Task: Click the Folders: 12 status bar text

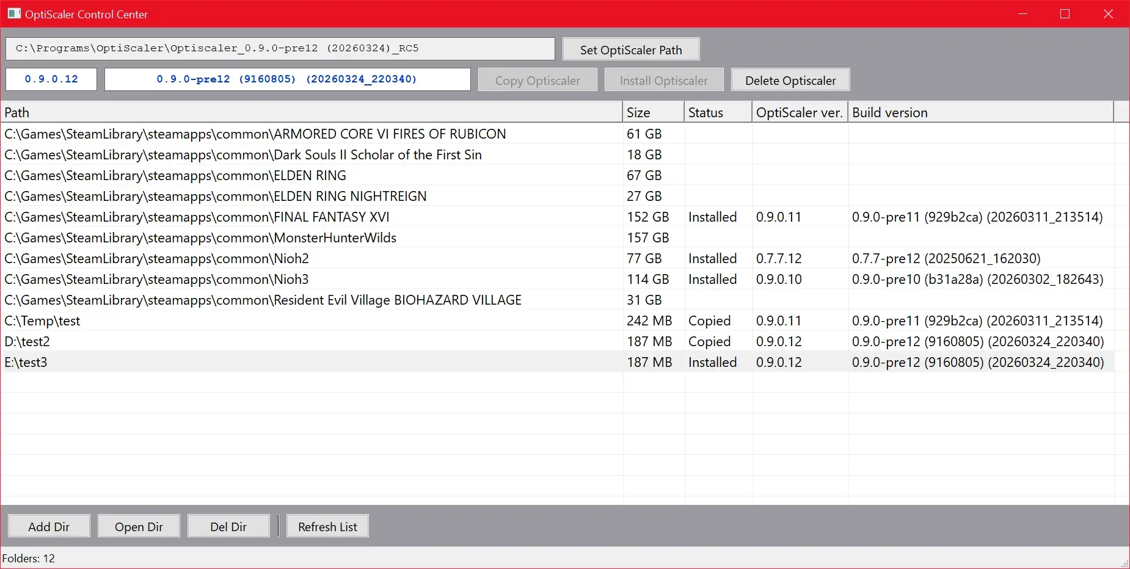Action: pyautogui.click(x=29, y=558)
